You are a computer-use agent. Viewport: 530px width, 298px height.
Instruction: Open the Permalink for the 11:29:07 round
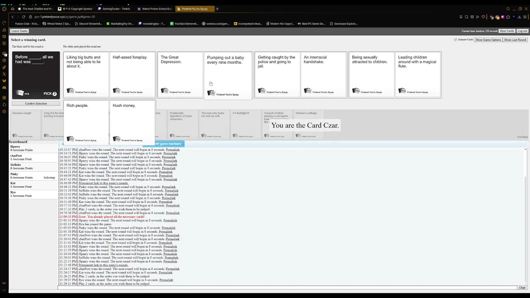166,280
